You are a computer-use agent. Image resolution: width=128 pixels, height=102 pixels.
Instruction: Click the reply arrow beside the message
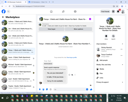tap(72, 75)
